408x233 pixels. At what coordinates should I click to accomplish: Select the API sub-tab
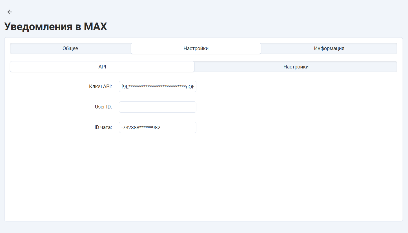click(102, 67)
